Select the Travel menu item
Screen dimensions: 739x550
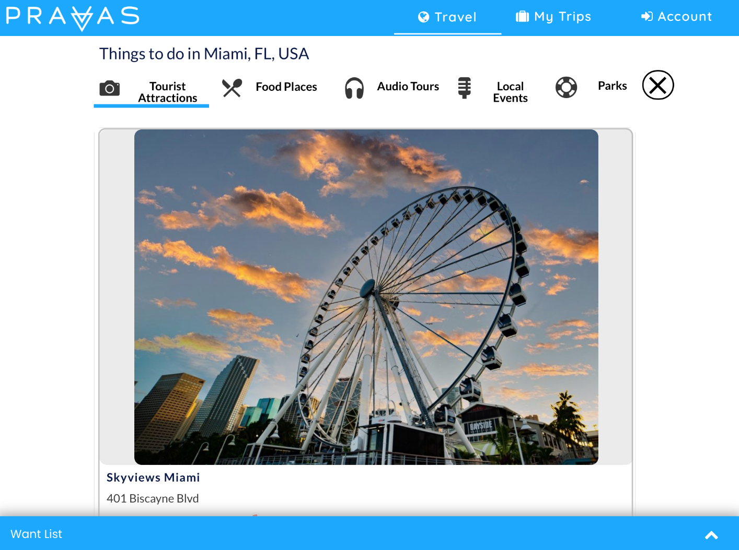pos(455,16)
